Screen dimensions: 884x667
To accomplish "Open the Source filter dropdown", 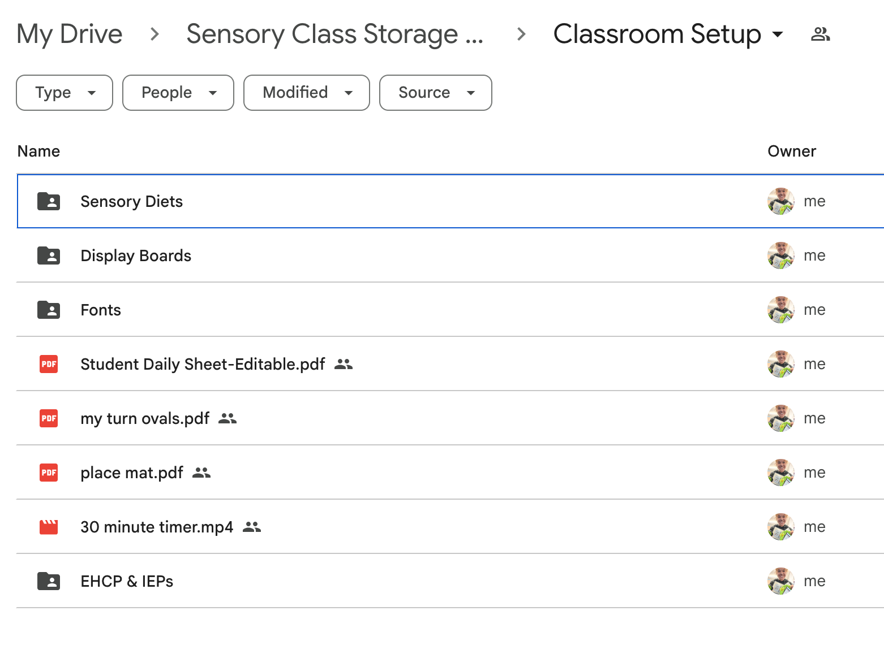I will (x=436, y=93).
